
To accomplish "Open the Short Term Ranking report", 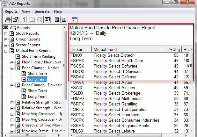I will [39, 56].
